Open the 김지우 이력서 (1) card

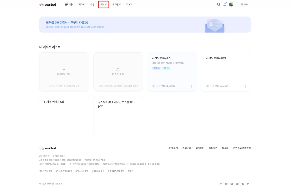point(172,72)
